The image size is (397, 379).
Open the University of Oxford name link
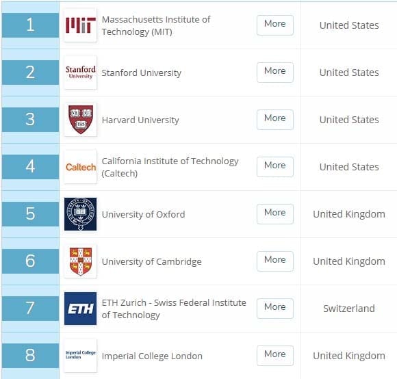[x=143, y=214]
